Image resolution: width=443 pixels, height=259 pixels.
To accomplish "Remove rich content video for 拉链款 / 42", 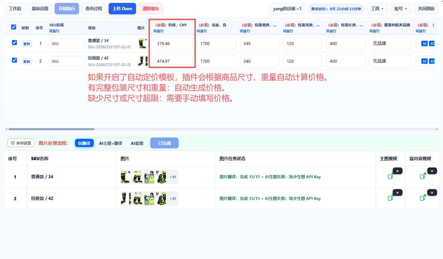I will tap(432, 193).
